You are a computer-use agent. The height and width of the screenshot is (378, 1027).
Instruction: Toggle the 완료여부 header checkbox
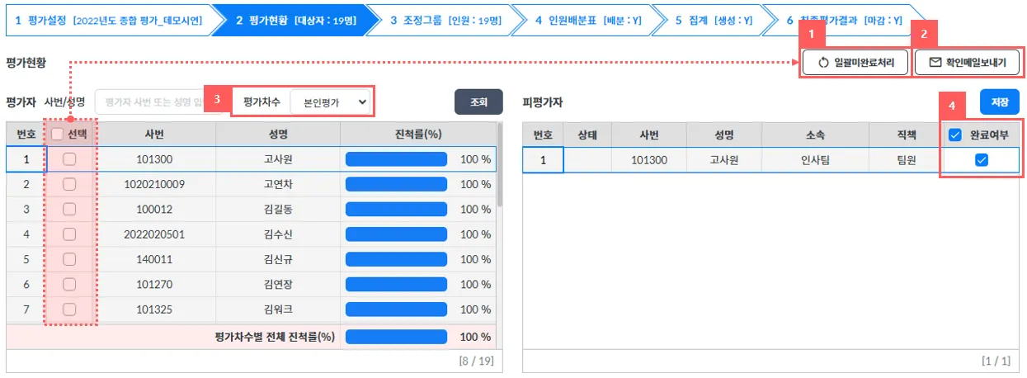955,135
